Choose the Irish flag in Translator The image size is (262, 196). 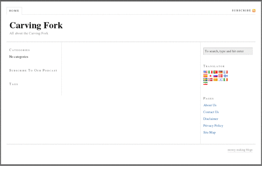(x=226, y=79)
